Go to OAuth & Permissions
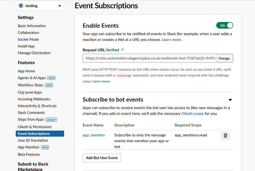This screenshot has height=171, width=255. (35, 127)
